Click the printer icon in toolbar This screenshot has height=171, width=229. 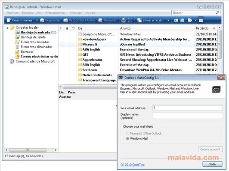(124, 21)
